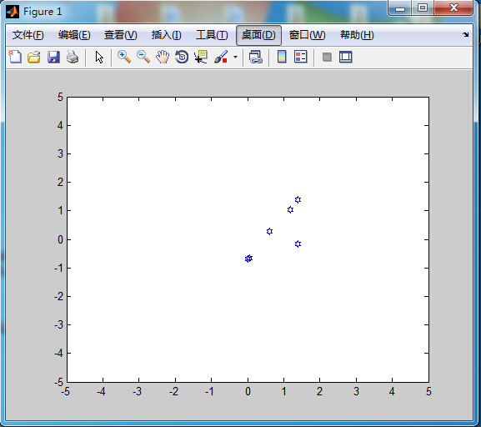Open the 文件(F) menu
Viewport: 481px width, 427px height.
coord(28,35)
